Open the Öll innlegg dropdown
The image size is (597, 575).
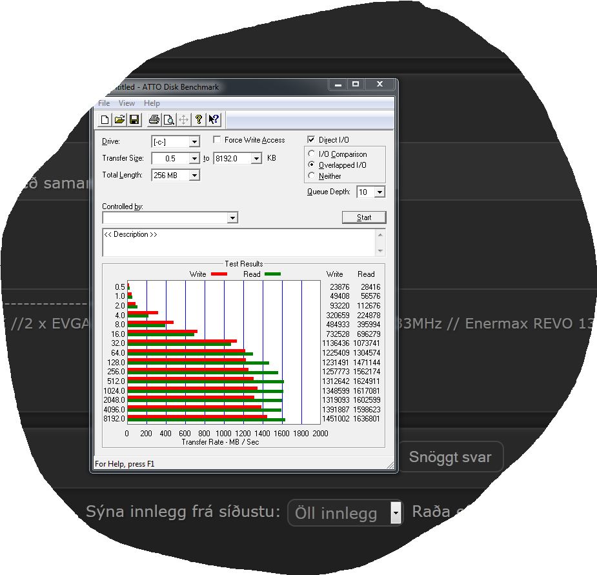click(396, 513)
